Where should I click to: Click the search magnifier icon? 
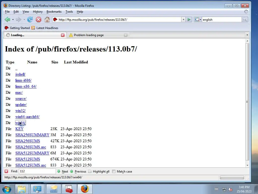pos(245,20)
